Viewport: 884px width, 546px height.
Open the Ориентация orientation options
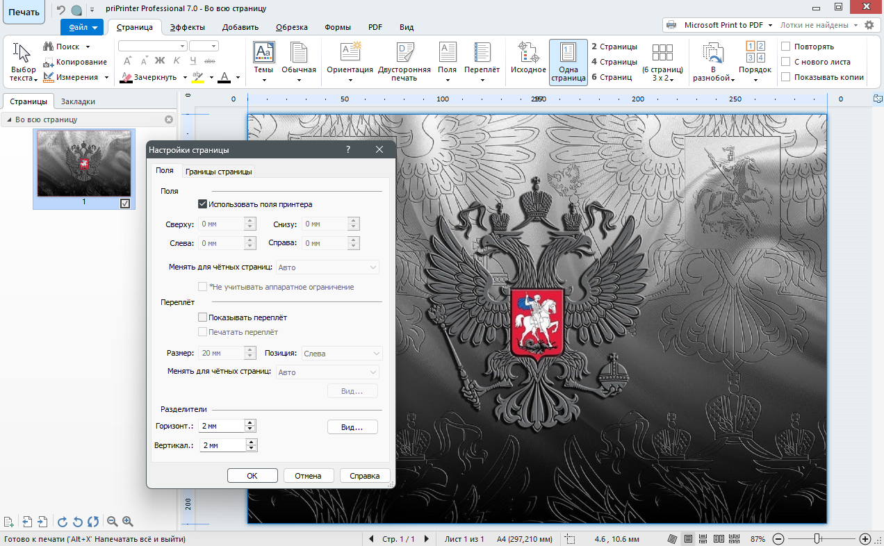(350, 62)
